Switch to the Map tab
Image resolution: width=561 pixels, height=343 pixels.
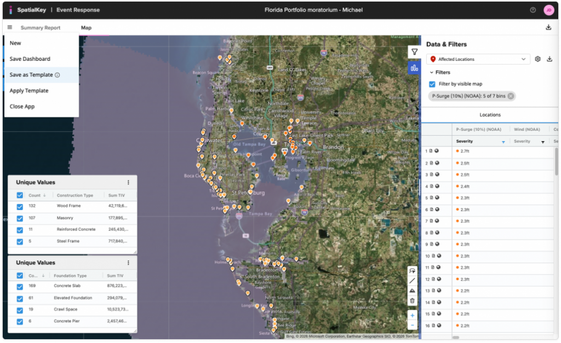click(86, 27)
